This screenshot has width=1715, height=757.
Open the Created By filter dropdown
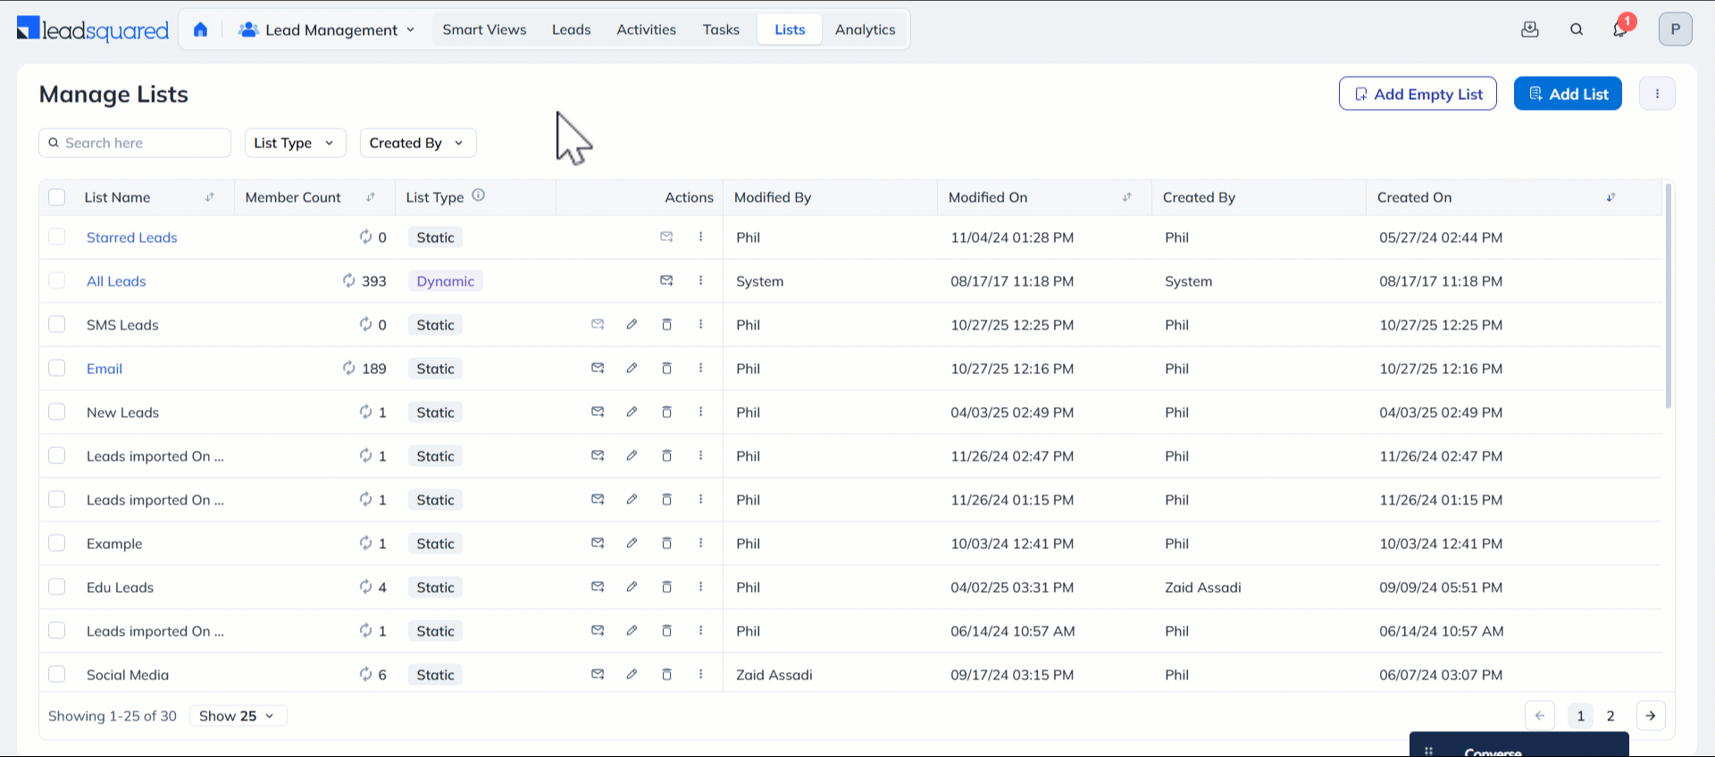[417, 143]
